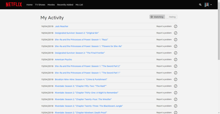Hide Riverdale "The Raid" from history
Viewport: 220px width, 114px height.
click(x=175, y=86)
